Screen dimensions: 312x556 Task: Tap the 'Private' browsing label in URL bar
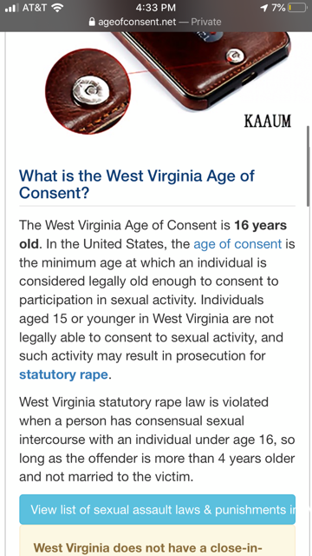pos(206,22)
